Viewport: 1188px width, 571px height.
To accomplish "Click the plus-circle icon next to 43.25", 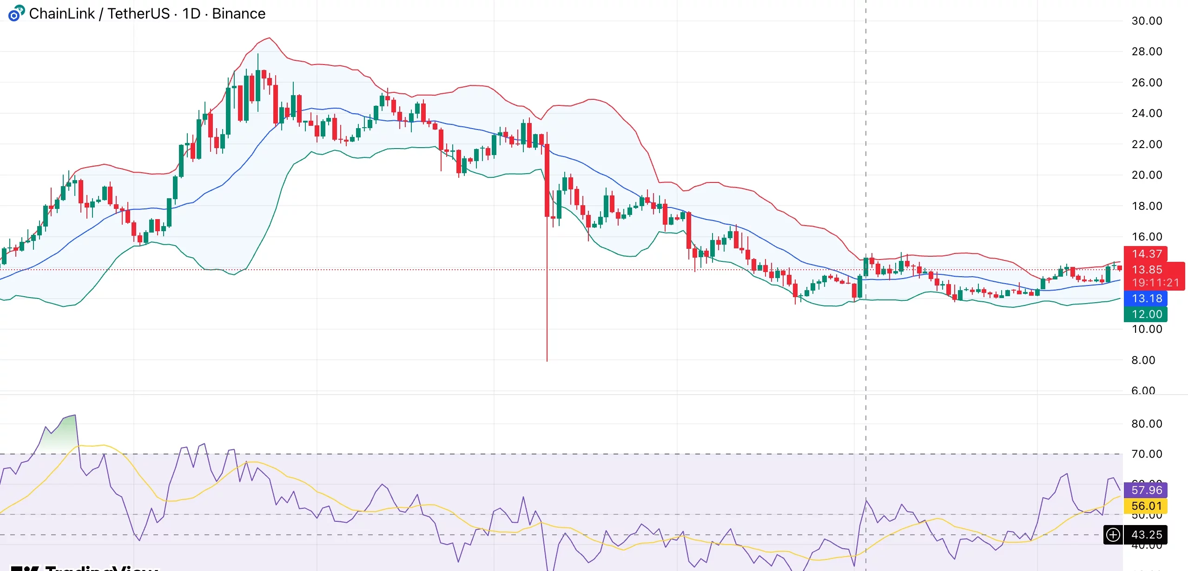I will tap(1113, 534).
